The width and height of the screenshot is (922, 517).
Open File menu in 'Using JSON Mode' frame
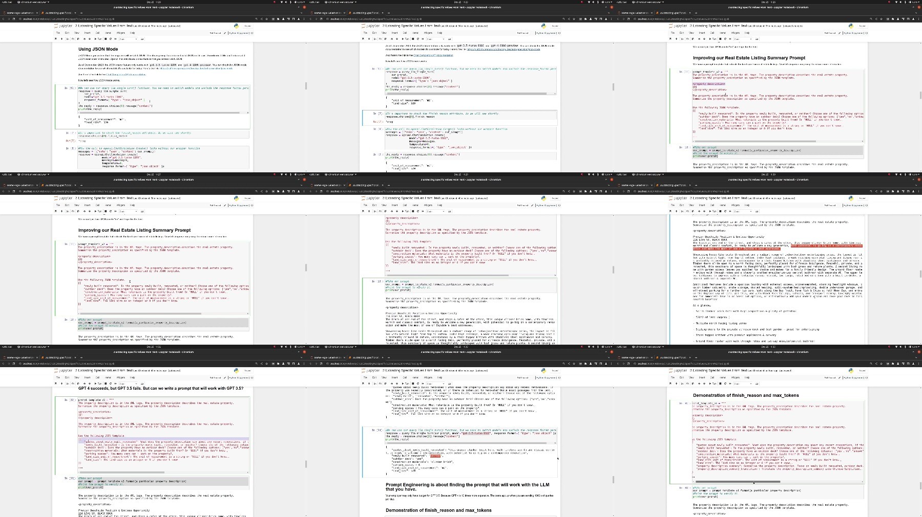(x=58, y=33)
